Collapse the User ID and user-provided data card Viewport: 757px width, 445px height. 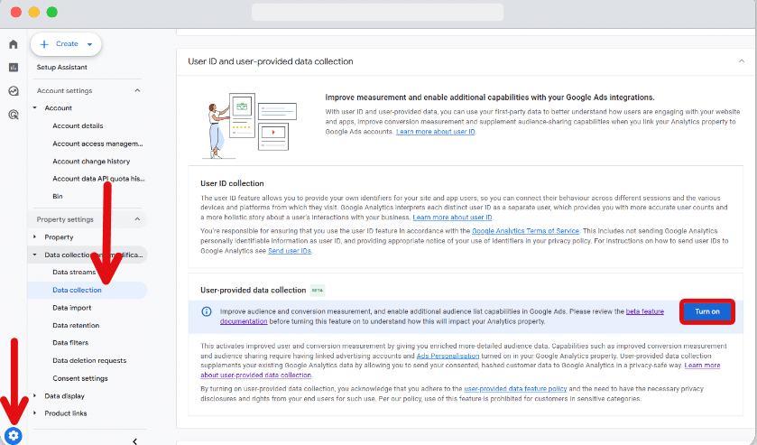[742, 61]
